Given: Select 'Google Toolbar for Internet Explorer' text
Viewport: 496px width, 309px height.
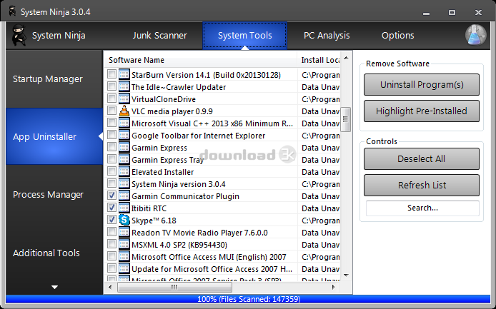Looking at the screenshot, I should coord(199,136).
